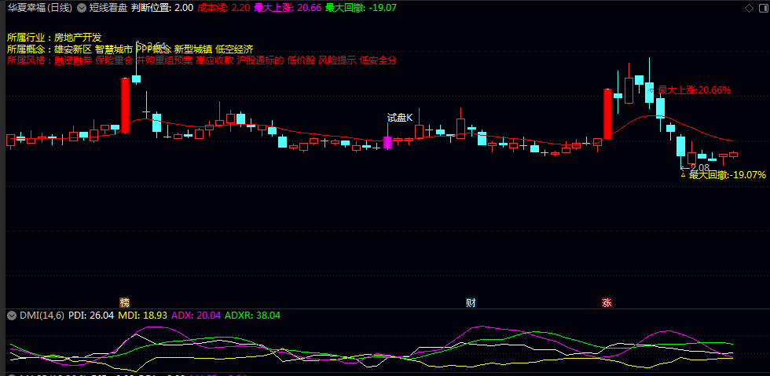Click the header value 最大上涨: 20.66
The width and height of the screenshot is (770, 376).
[x=288, y=8]
